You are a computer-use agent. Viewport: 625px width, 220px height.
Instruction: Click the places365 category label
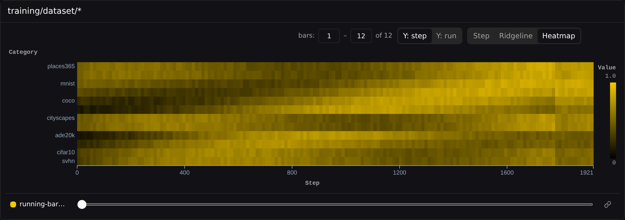point(61,66)
